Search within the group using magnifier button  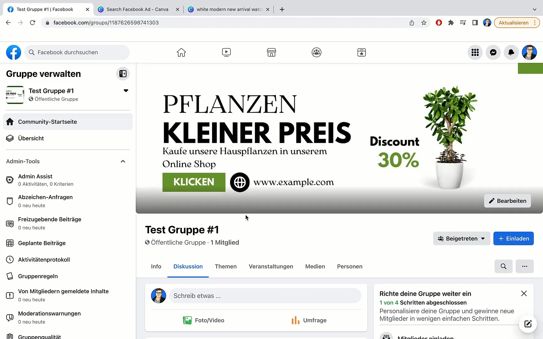(503, 266)
